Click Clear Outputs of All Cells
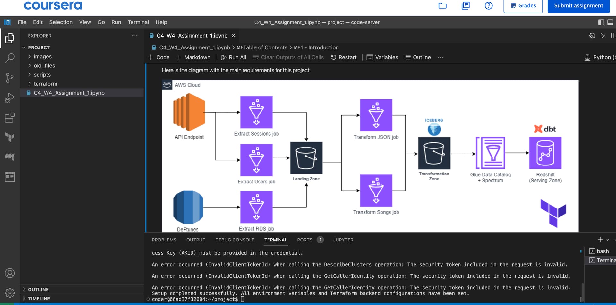The width and height of the screenshot is (616, 305). [x=288, y=57]
